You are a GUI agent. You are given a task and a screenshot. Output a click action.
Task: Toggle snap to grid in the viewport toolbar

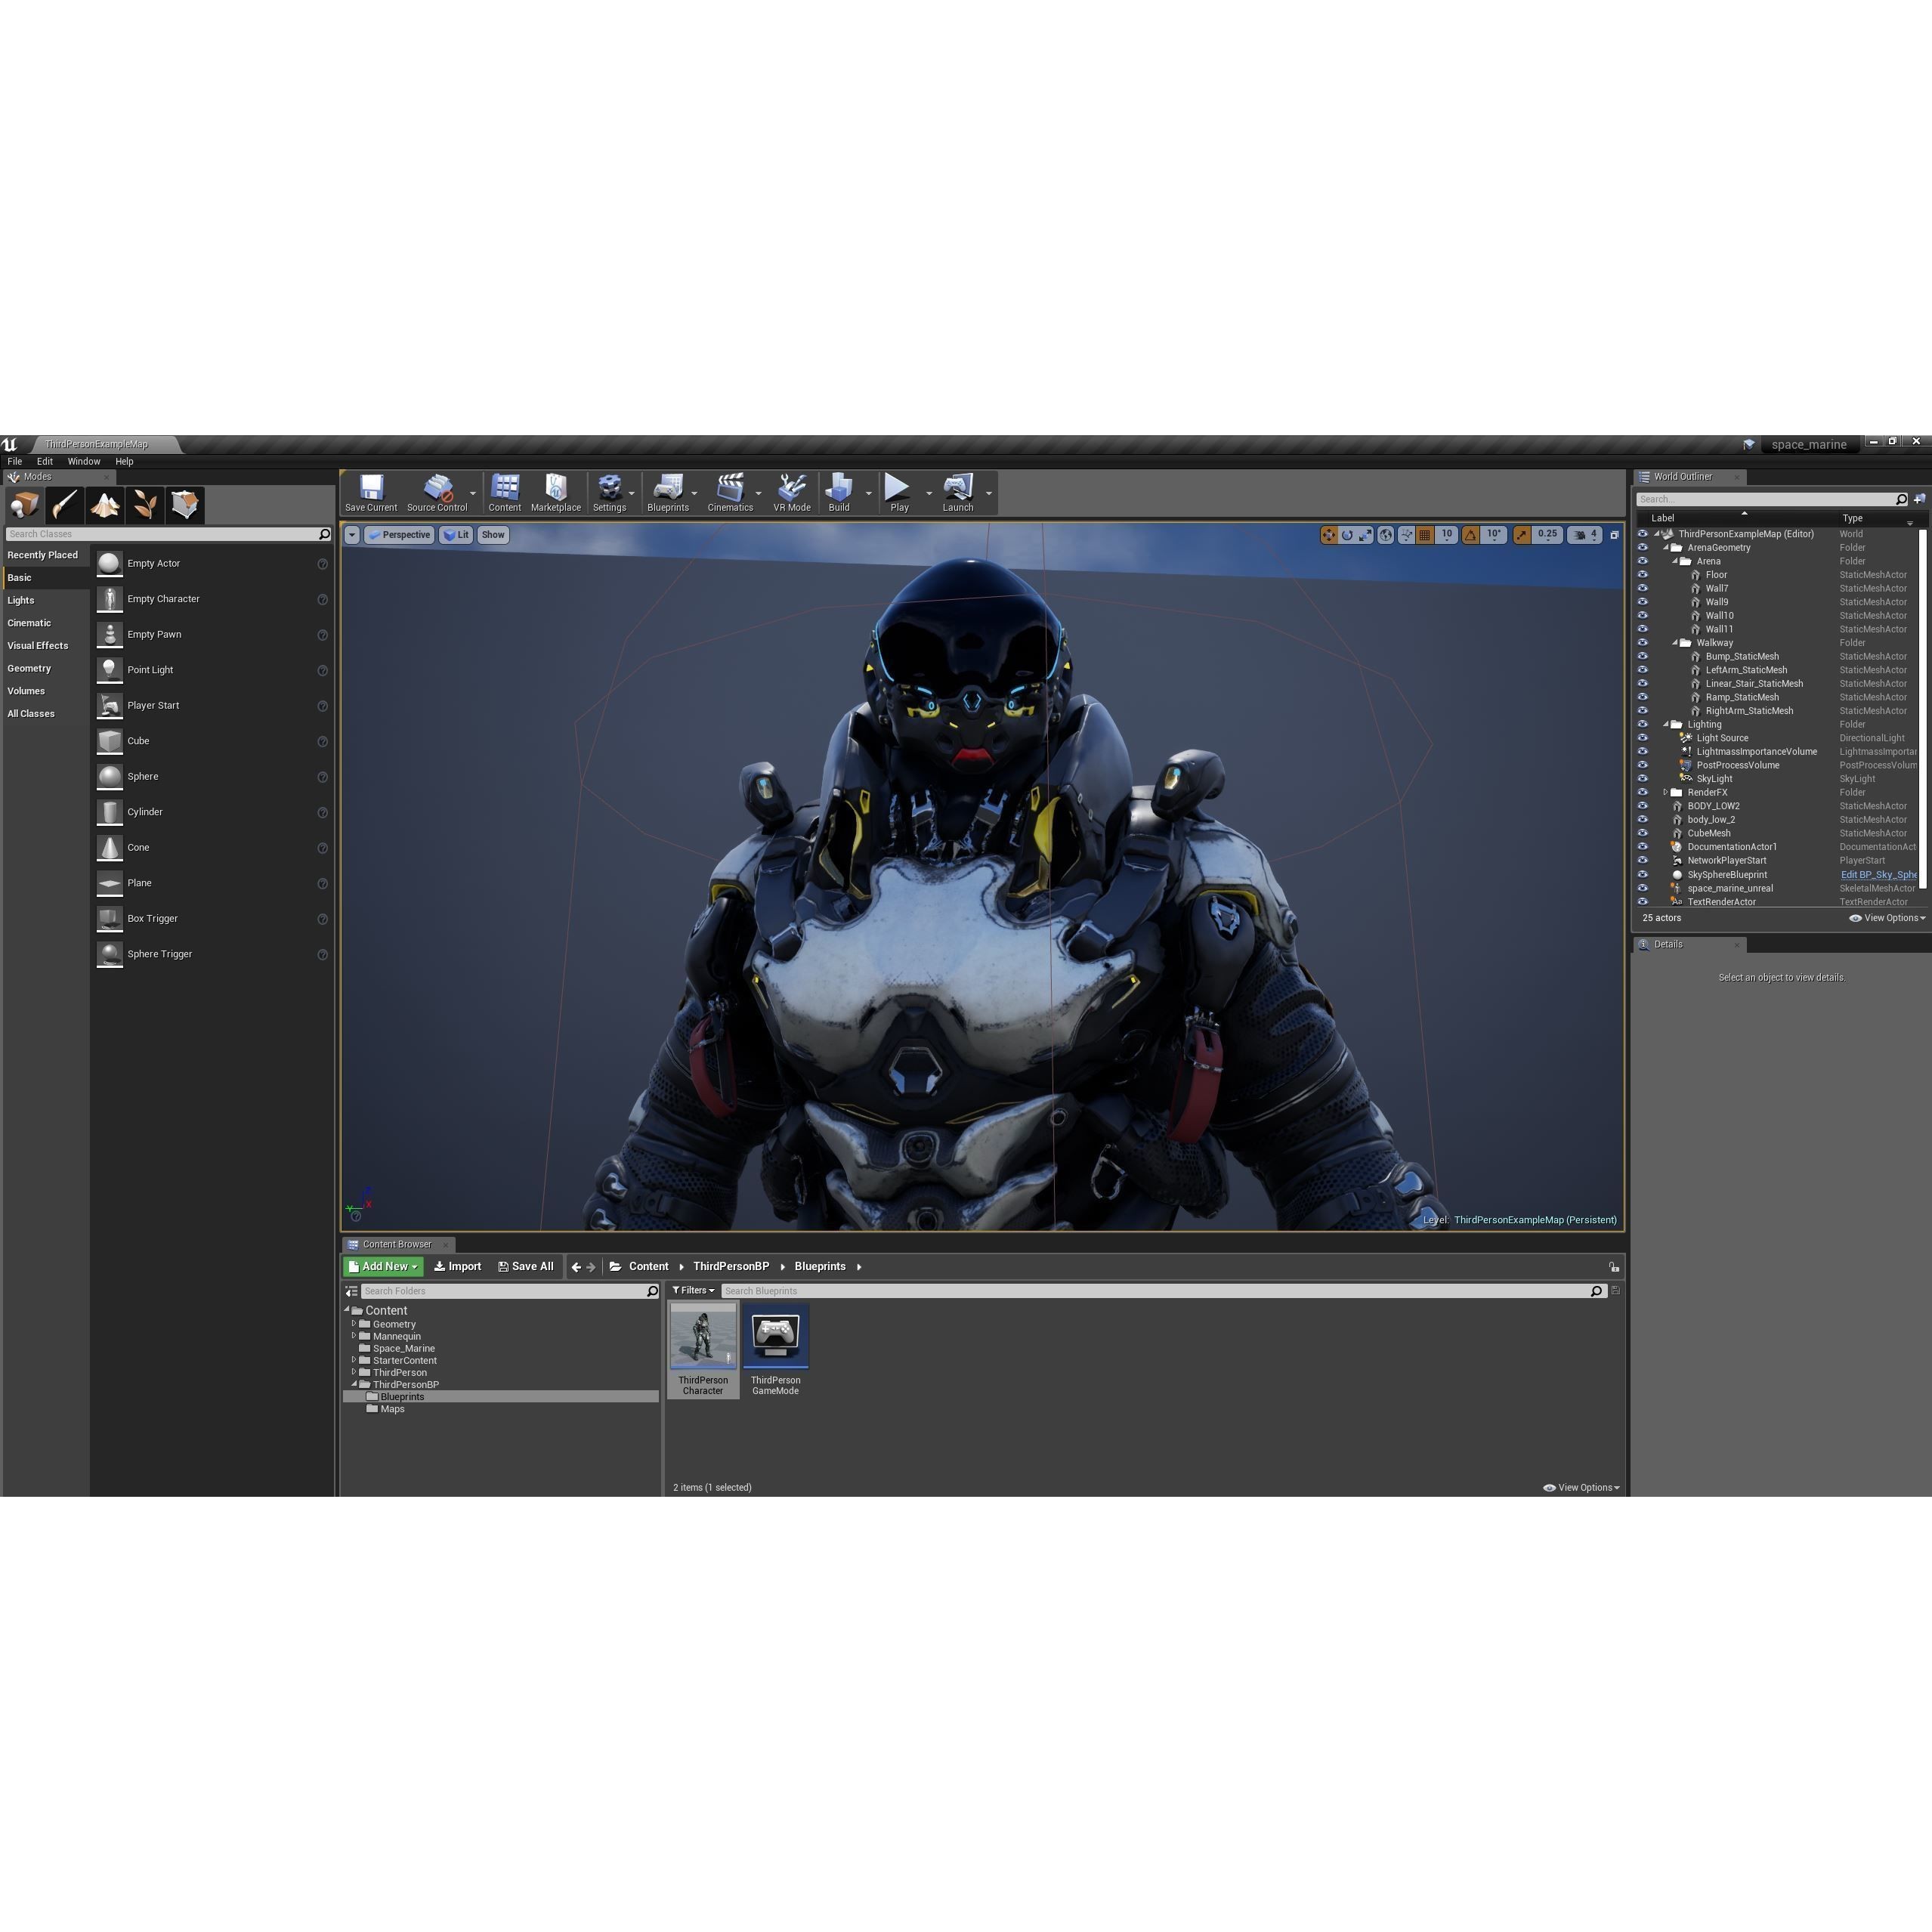tap(1424, 534)
